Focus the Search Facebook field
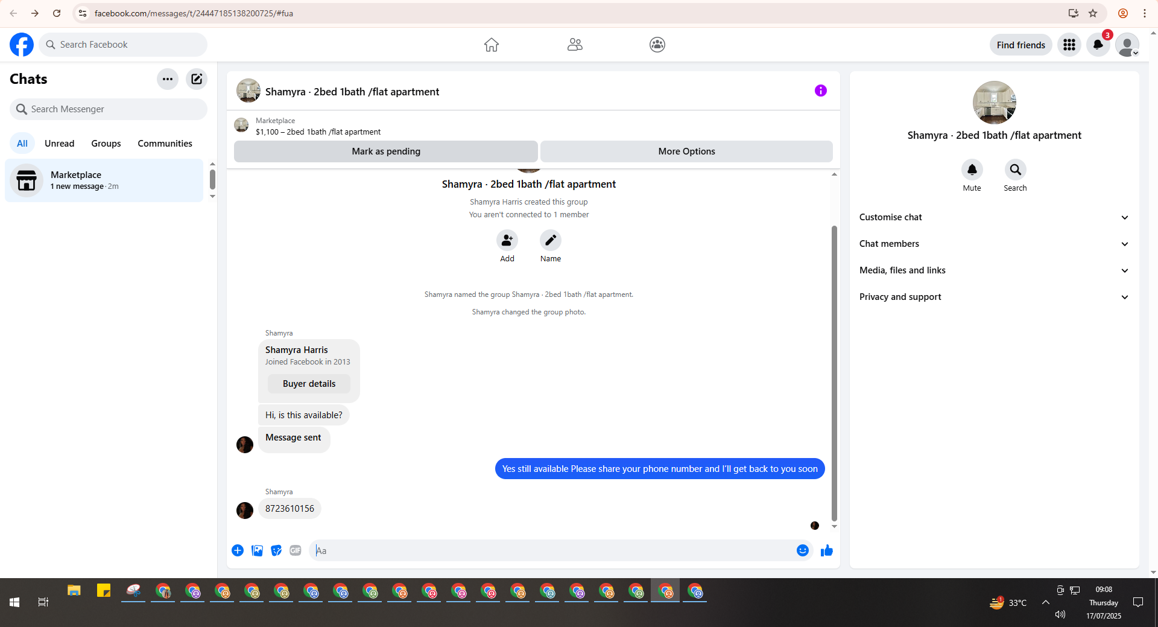This screenshot has height=627, width=1158. click(123, 45)
